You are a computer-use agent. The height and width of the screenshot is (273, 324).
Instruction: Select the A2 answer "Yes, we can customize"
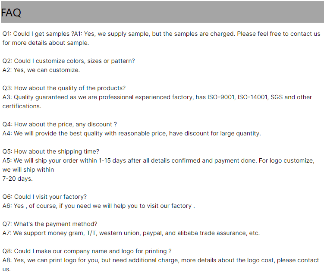(x=41, y=70)
